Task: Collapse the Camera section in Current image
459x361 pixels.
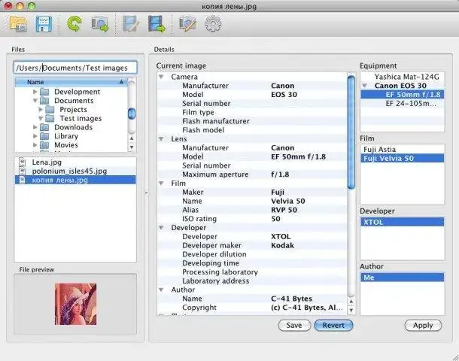Action: [x=161, y=77]
